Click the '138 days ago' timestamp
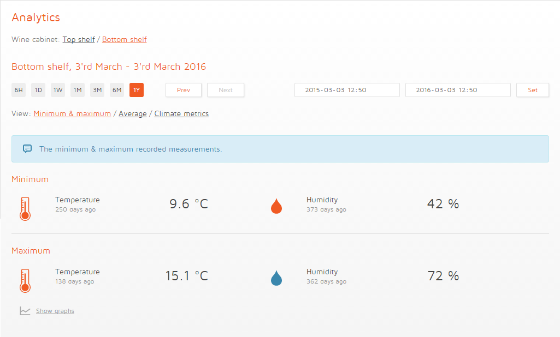Image resolution: width=560 pixels, height=337 pixels. click(x=75, y=282)
